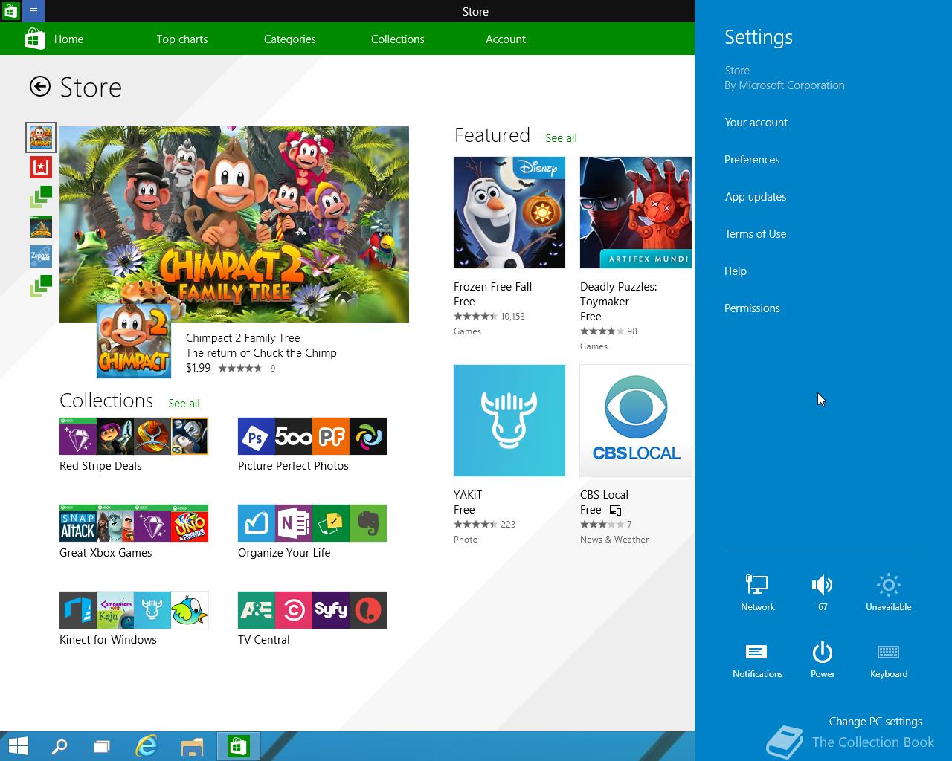Open Preferences in Settings
952x761 pixels.
point(752,160)
